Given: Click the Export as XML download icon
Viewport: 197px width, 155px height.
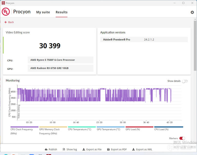Looking at the screenshot, I should pyautogui.click(x=133, y=149).
